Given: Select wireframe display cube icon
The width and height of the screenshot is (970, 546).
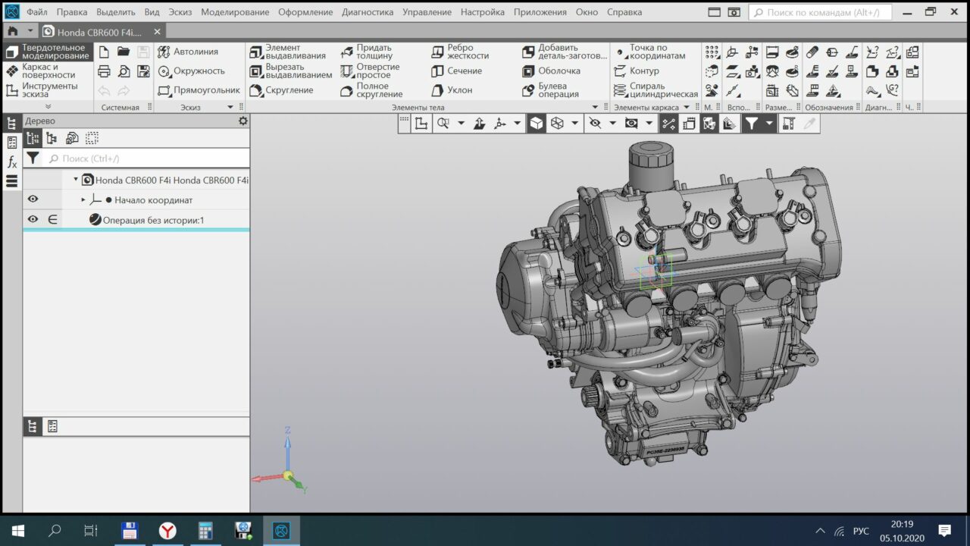Looking at the screenshot, I should pos(557,124).
